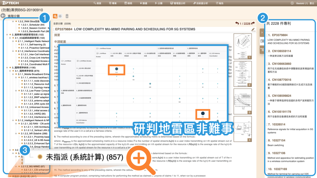Collapse the 3_國際標準參與 (1190) node
The height and width of the screenshot is (178, 317).
(x=7, y=67)
